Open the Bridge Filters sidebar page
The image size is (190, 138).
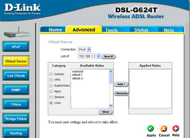tap(16, 119)
